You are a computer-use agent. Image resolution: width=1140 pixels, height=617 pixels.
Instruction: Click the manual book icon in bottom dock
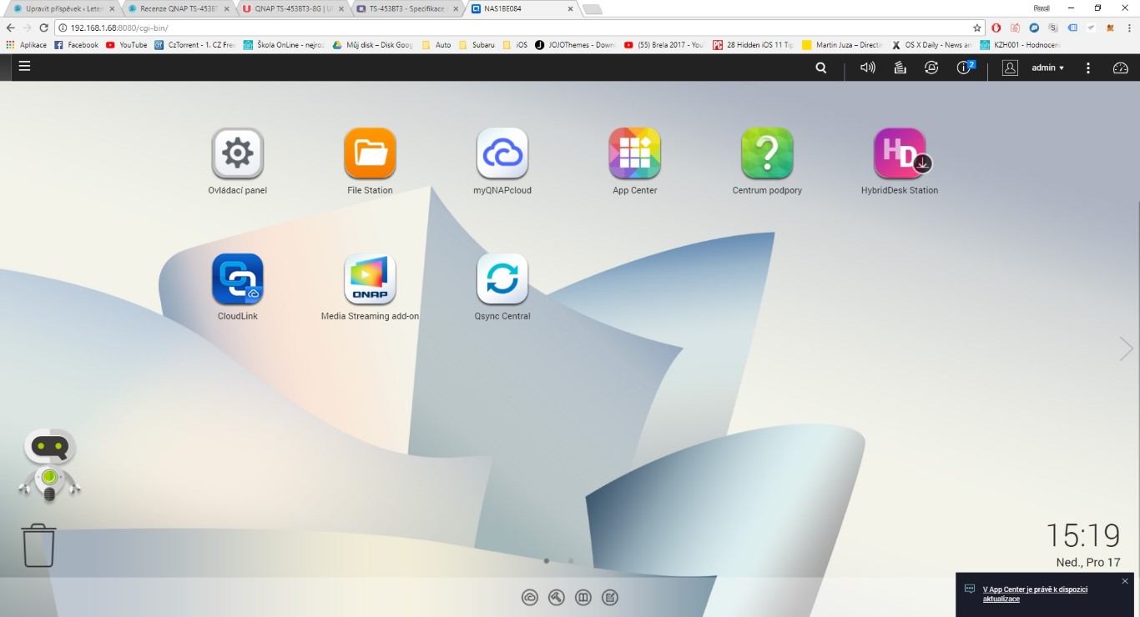click(x=583, y=597)
